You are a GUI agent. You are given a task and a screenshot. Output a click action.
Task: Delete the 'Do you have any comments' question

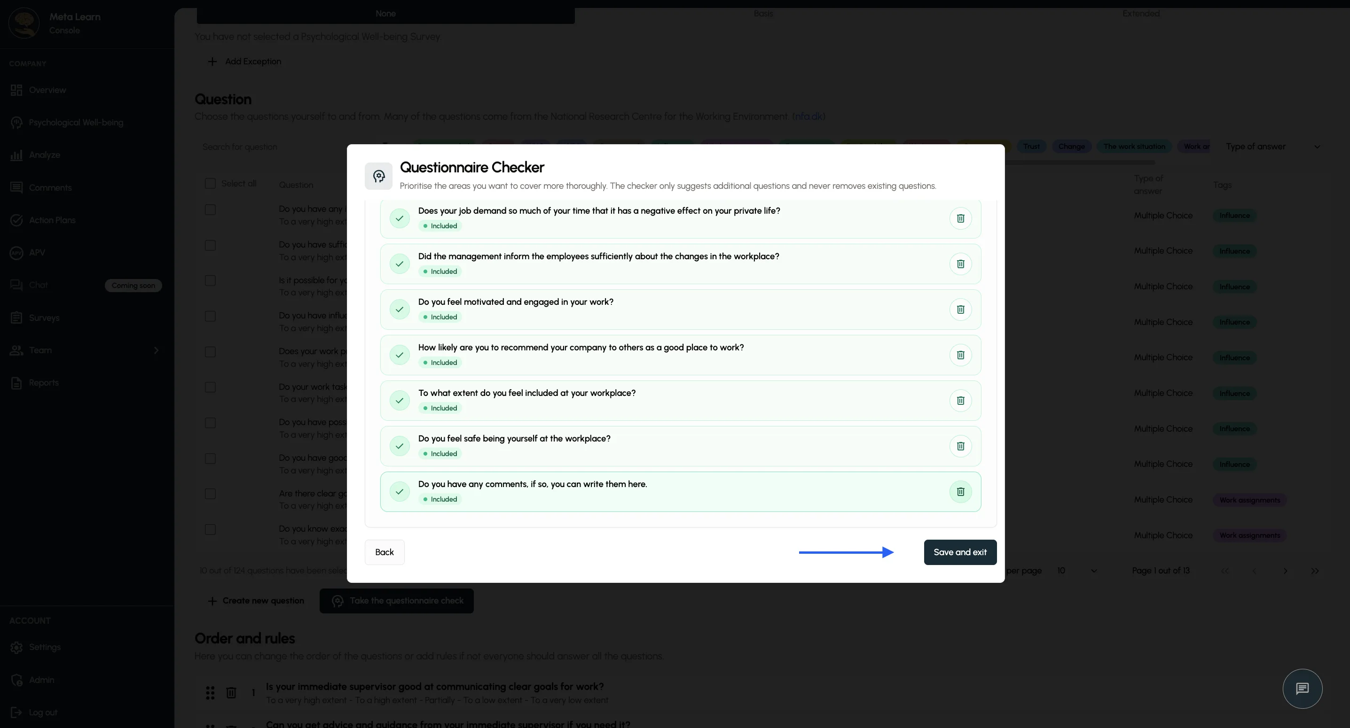point(960,492)
